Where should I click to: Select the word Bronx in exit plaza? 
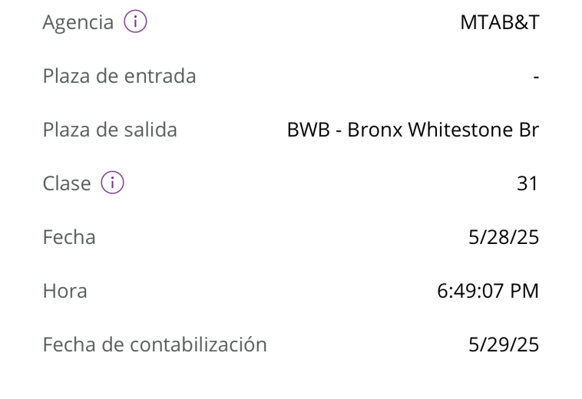[375, 130]
